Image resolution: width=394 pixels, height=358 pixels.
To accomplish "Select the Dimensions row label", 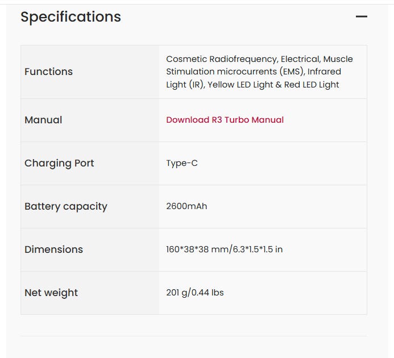I will pyautogui.click(x=53, y=249).
